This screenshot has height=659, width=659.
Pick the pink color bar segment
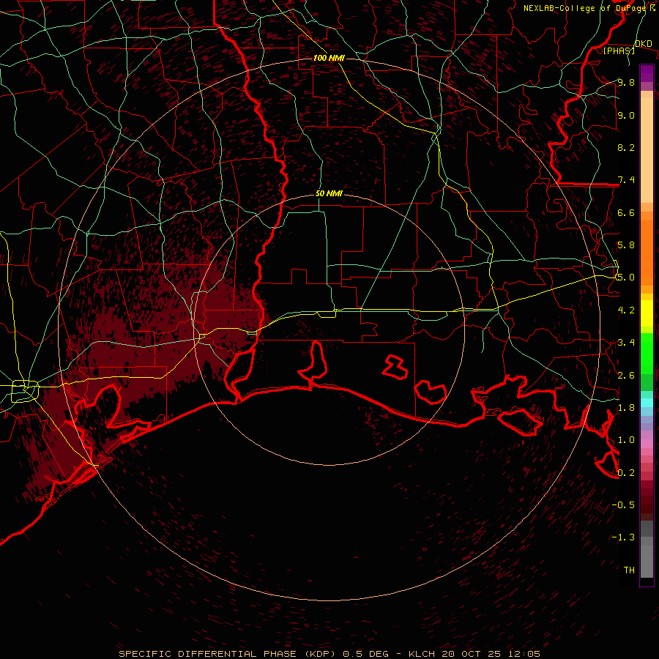pyautogui.click(x=647, y=444)
